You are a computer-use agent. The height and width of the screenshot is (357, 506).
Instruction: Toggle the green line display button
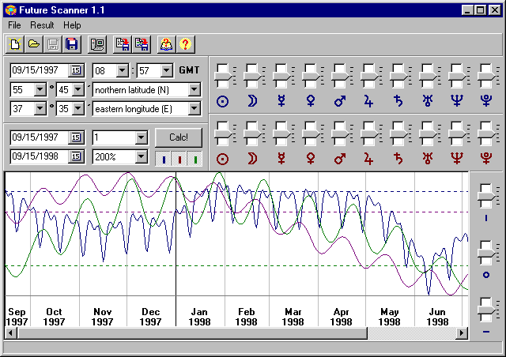194,157
